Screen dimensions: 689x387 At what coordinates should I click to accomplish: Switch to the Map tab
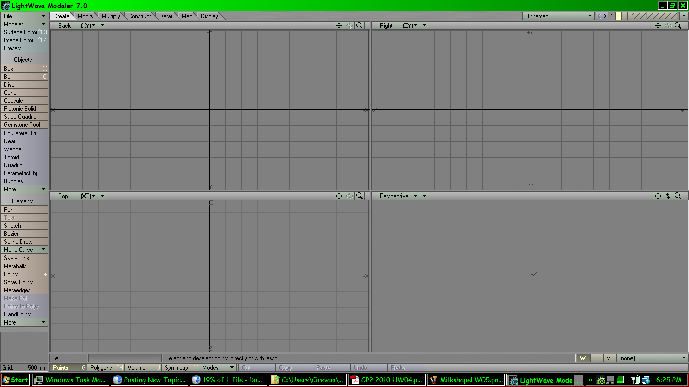187,16
